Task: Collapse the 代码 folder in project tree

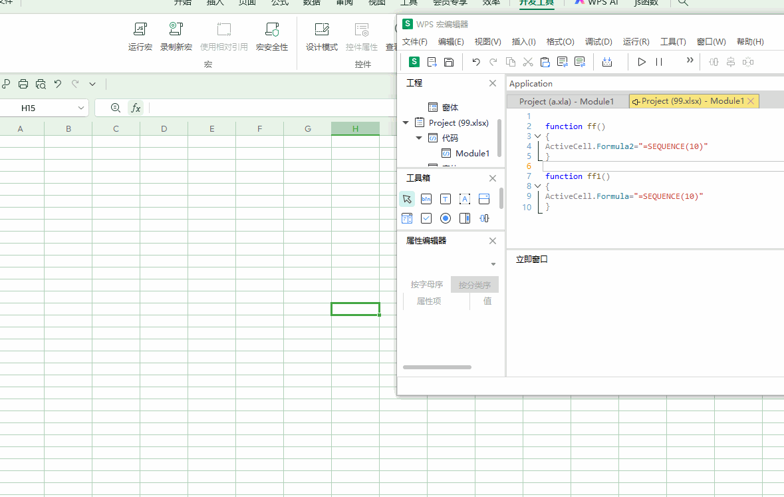Action: 419,138
